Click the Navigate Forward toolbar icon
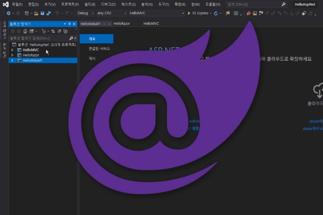 (x=18, y=13)
